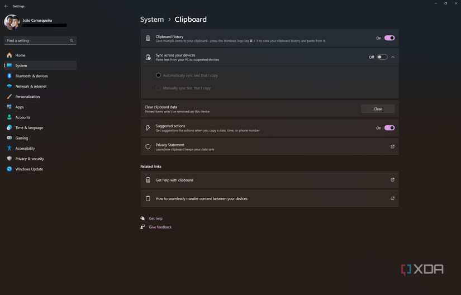The image size is (461, 295).
Task: Collapse Sync across your devices section
Action: 393,57
